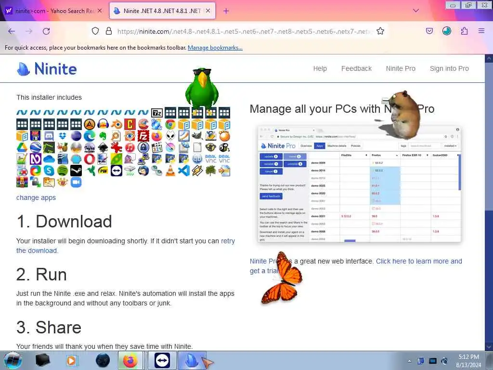
Task: Go back using browser back arrow
Action: tap(12, 31)
